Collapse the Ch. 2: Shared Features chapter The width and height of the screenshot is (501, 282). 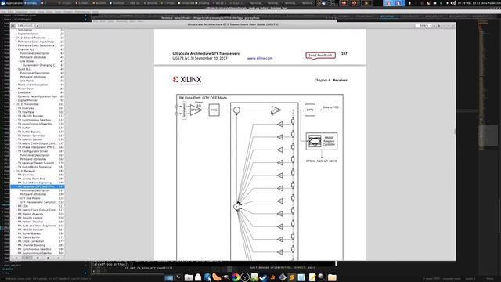click(14, 38)
